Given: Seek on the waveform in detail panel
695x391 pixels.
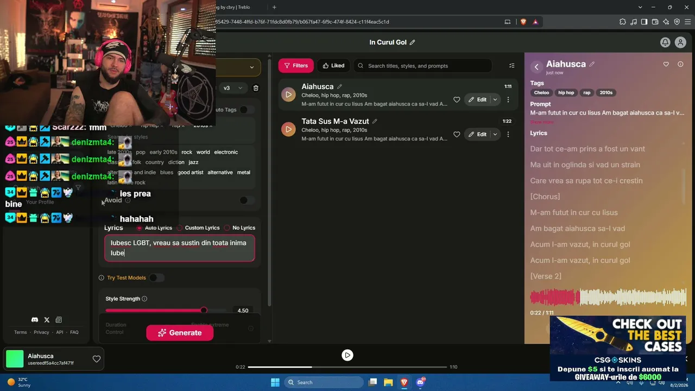Looking at the screenshot, I should click(608, 297).
